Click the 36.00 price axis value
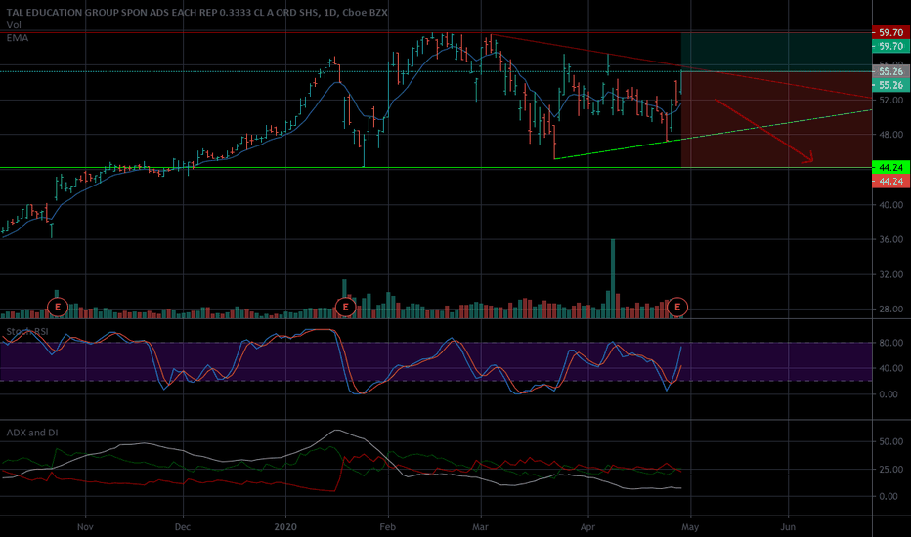This screenshot has height=537, width=911. (x=891, y=239)
